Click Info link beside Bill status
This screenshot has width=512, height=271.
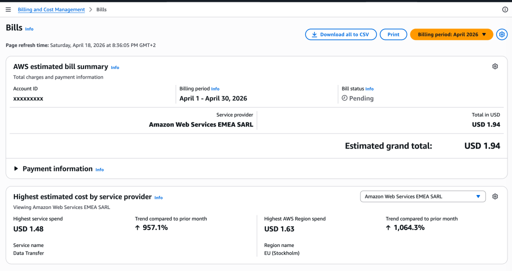coord(369,89)
